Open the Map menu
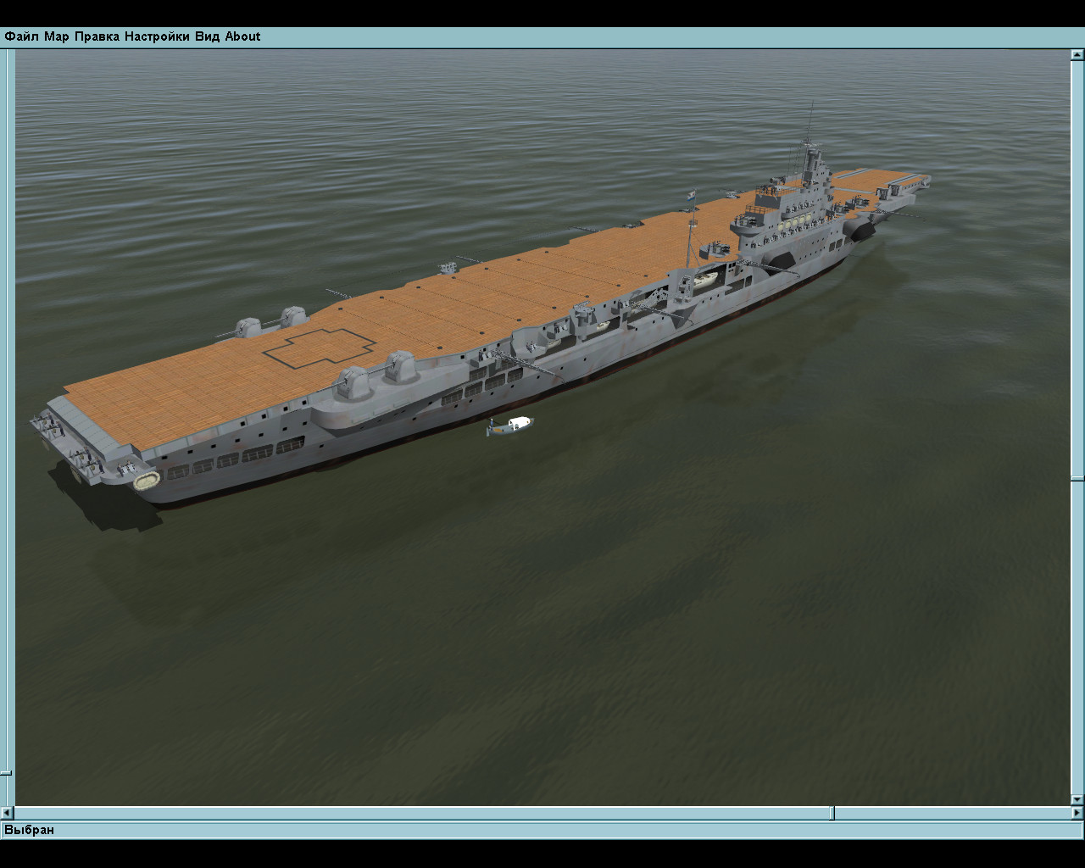The width and height of the screenshot is (1085, 868). 57,36
